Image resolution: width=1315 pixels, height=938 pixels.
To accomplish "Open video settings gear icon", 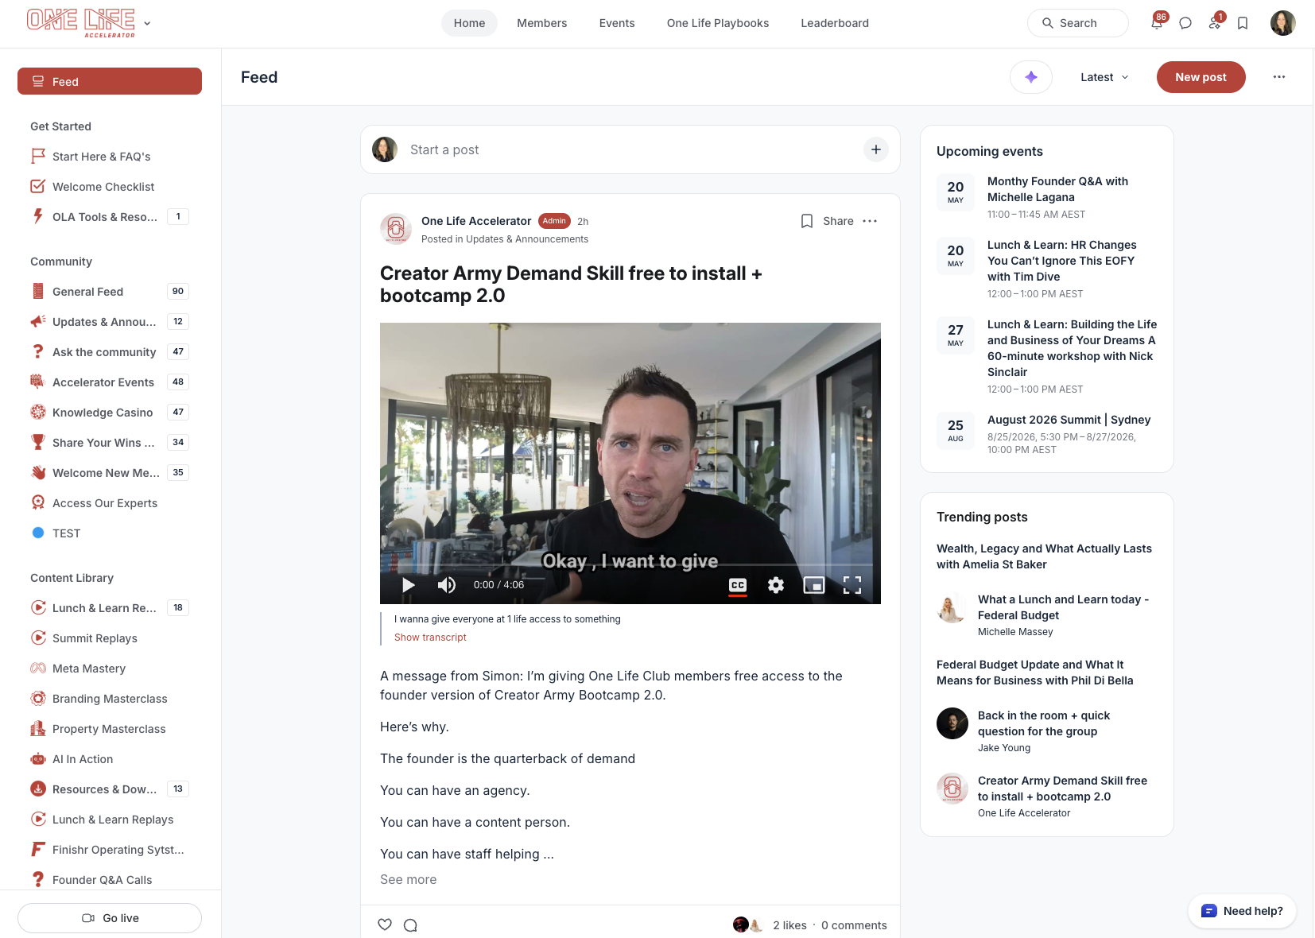I will (776, 585).
